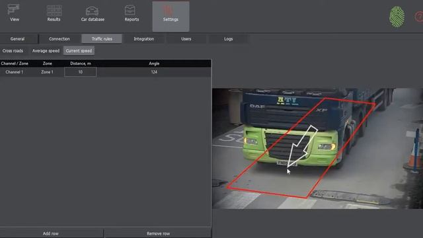The width and height of the screenshot is (423, 238).
Task: Click the Angle value 124
Action: [x=154, y=72]
